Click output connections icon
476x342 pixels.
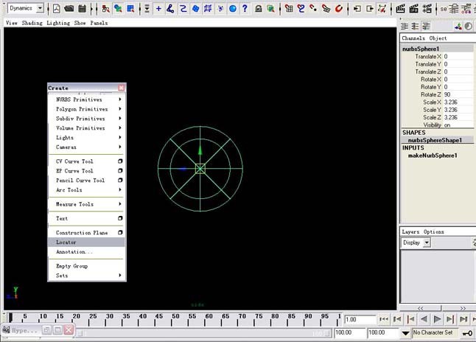pyautogui.click(x=369, y=9)
